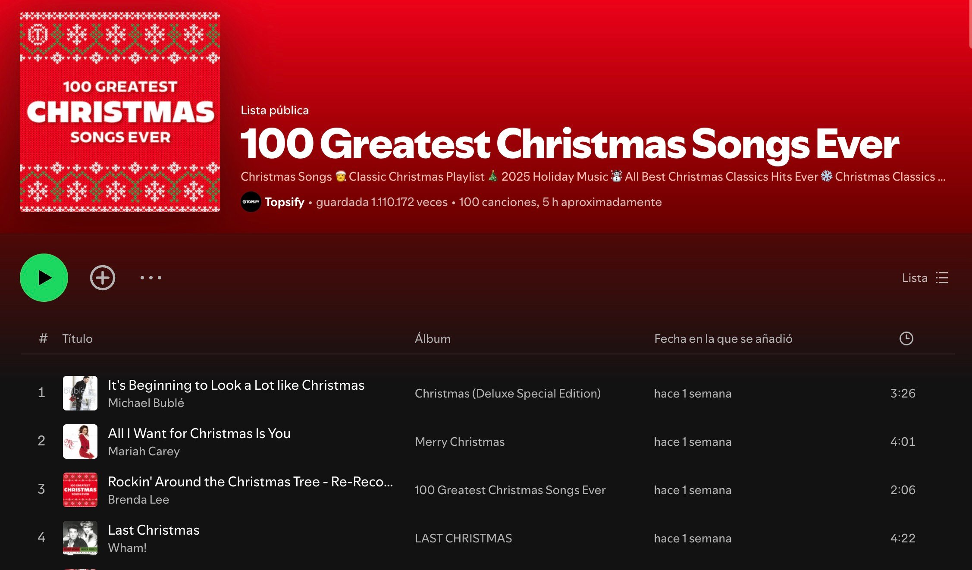Click Michael Bublé artist name

(147, 403)
